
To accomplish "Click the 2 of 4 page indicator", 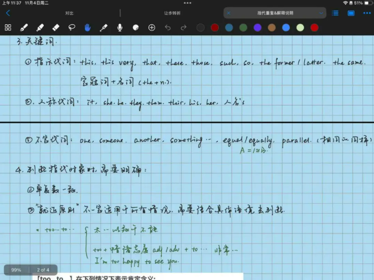I will (43, 270).
